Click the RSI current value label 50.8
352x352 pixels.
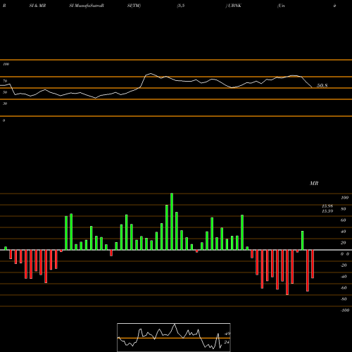(322, 86)
